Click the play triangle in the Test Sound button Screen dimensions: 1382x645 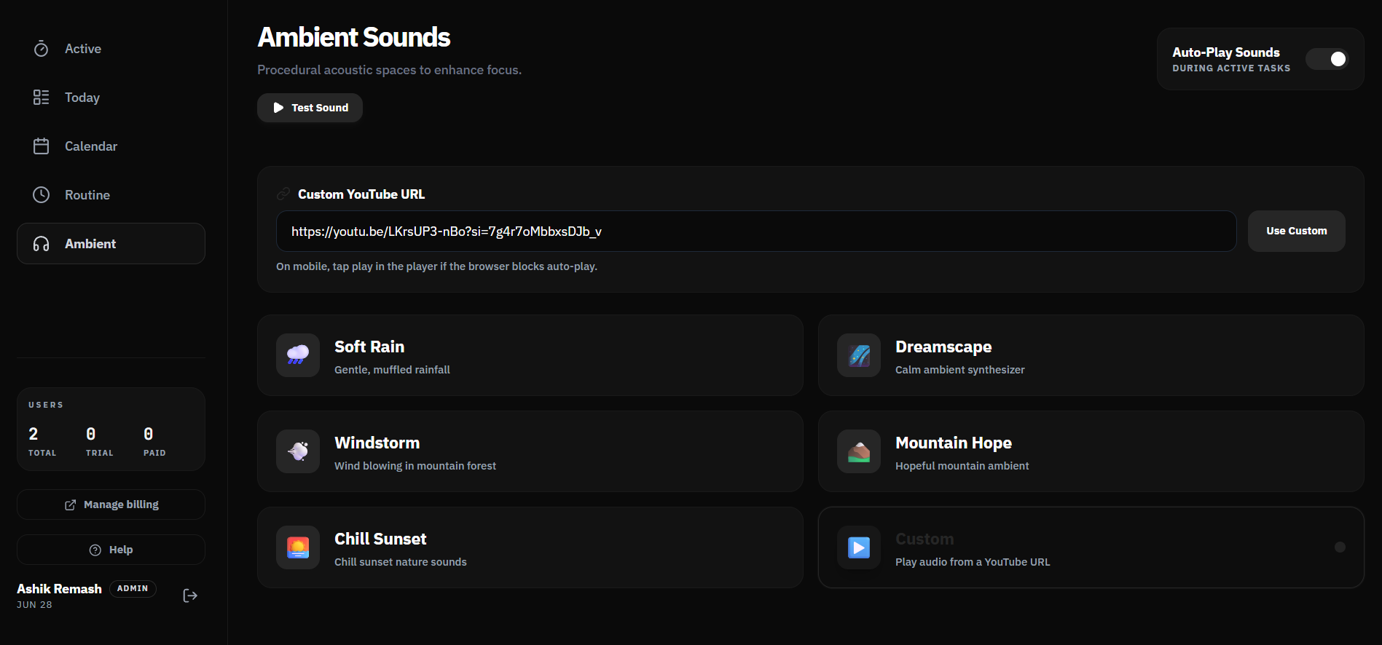tap(278, 108)
